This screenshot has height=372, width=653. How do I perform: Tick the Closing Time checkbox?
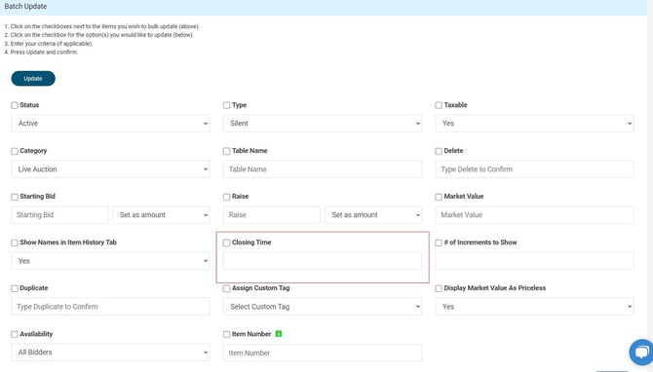coord(226,242)
